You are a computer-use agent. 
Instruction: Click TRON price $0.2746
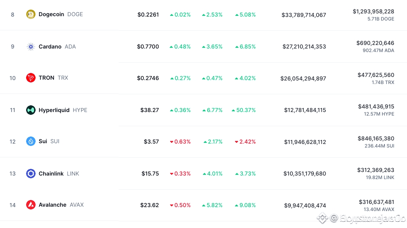[x=148, y=78]
